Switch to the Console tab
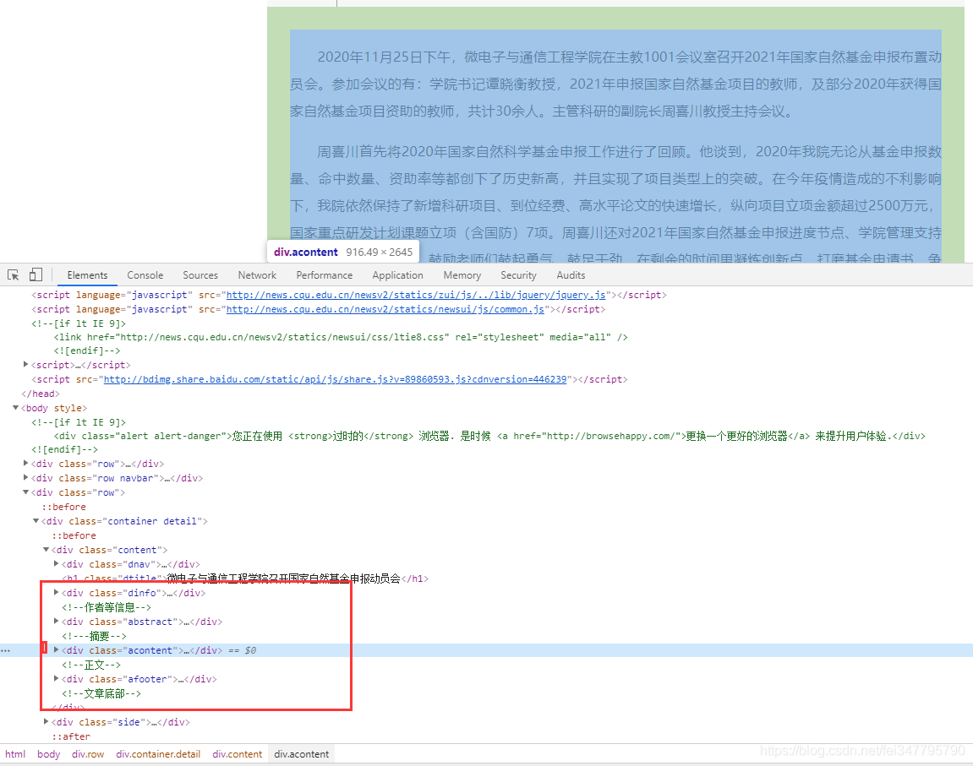 pos(145,275)
